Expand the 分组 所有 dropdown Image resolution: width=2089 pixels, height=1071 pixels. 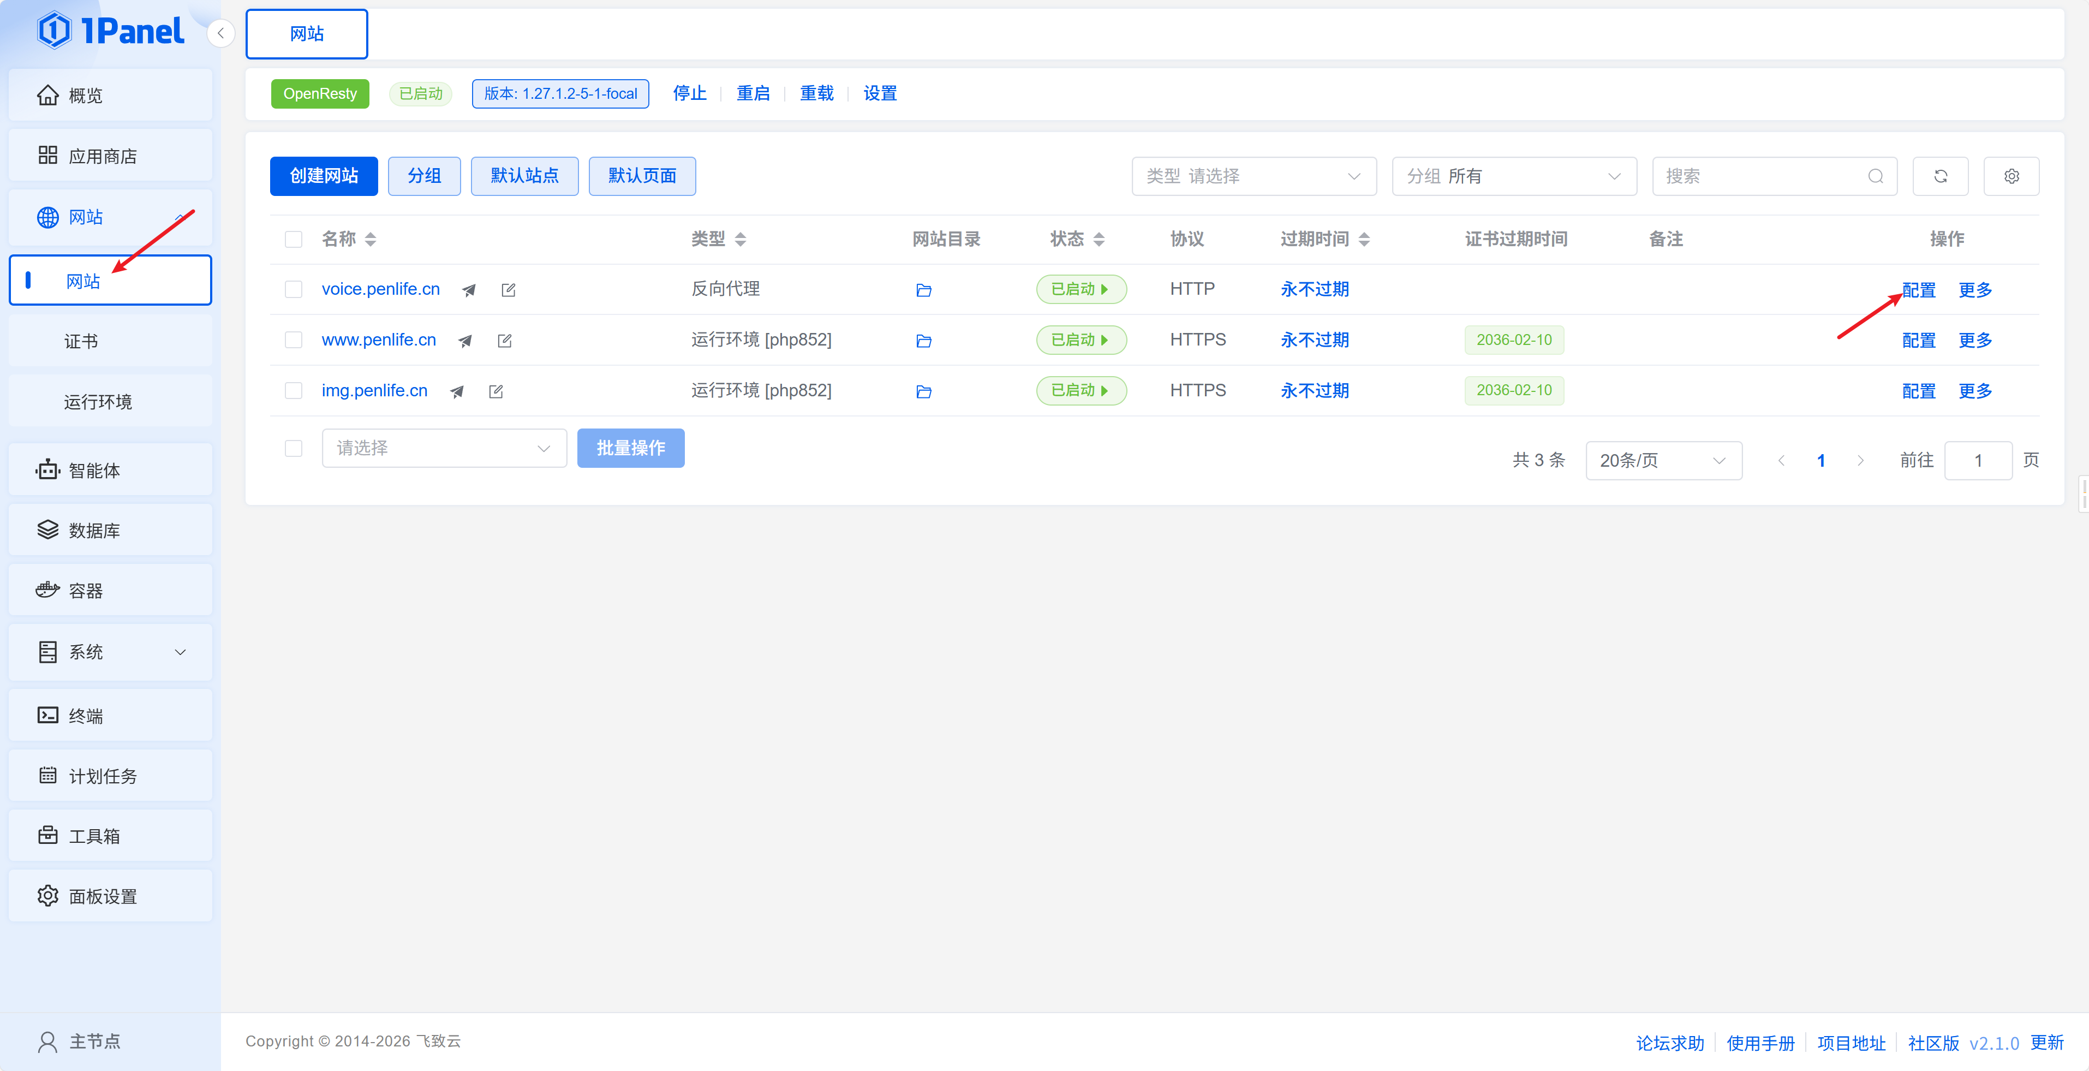pos(1513,176)
